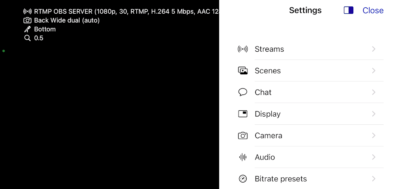Tap the magnifier zoom icon in overlay

point(27,38)
